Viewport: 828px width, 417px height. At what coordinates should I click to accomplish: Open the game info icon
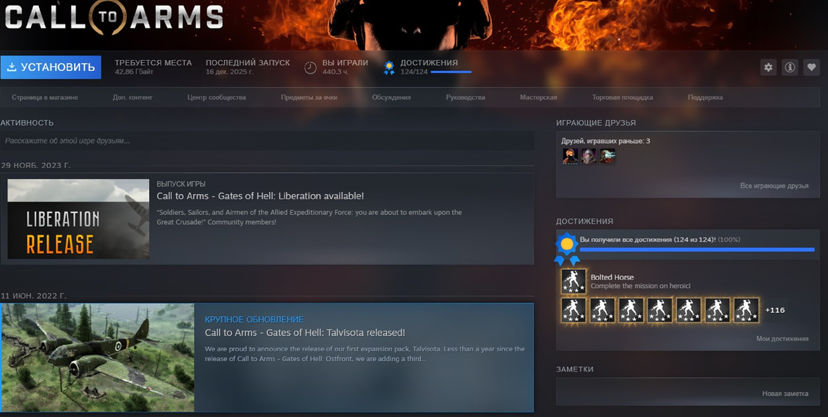pos(790,67)
